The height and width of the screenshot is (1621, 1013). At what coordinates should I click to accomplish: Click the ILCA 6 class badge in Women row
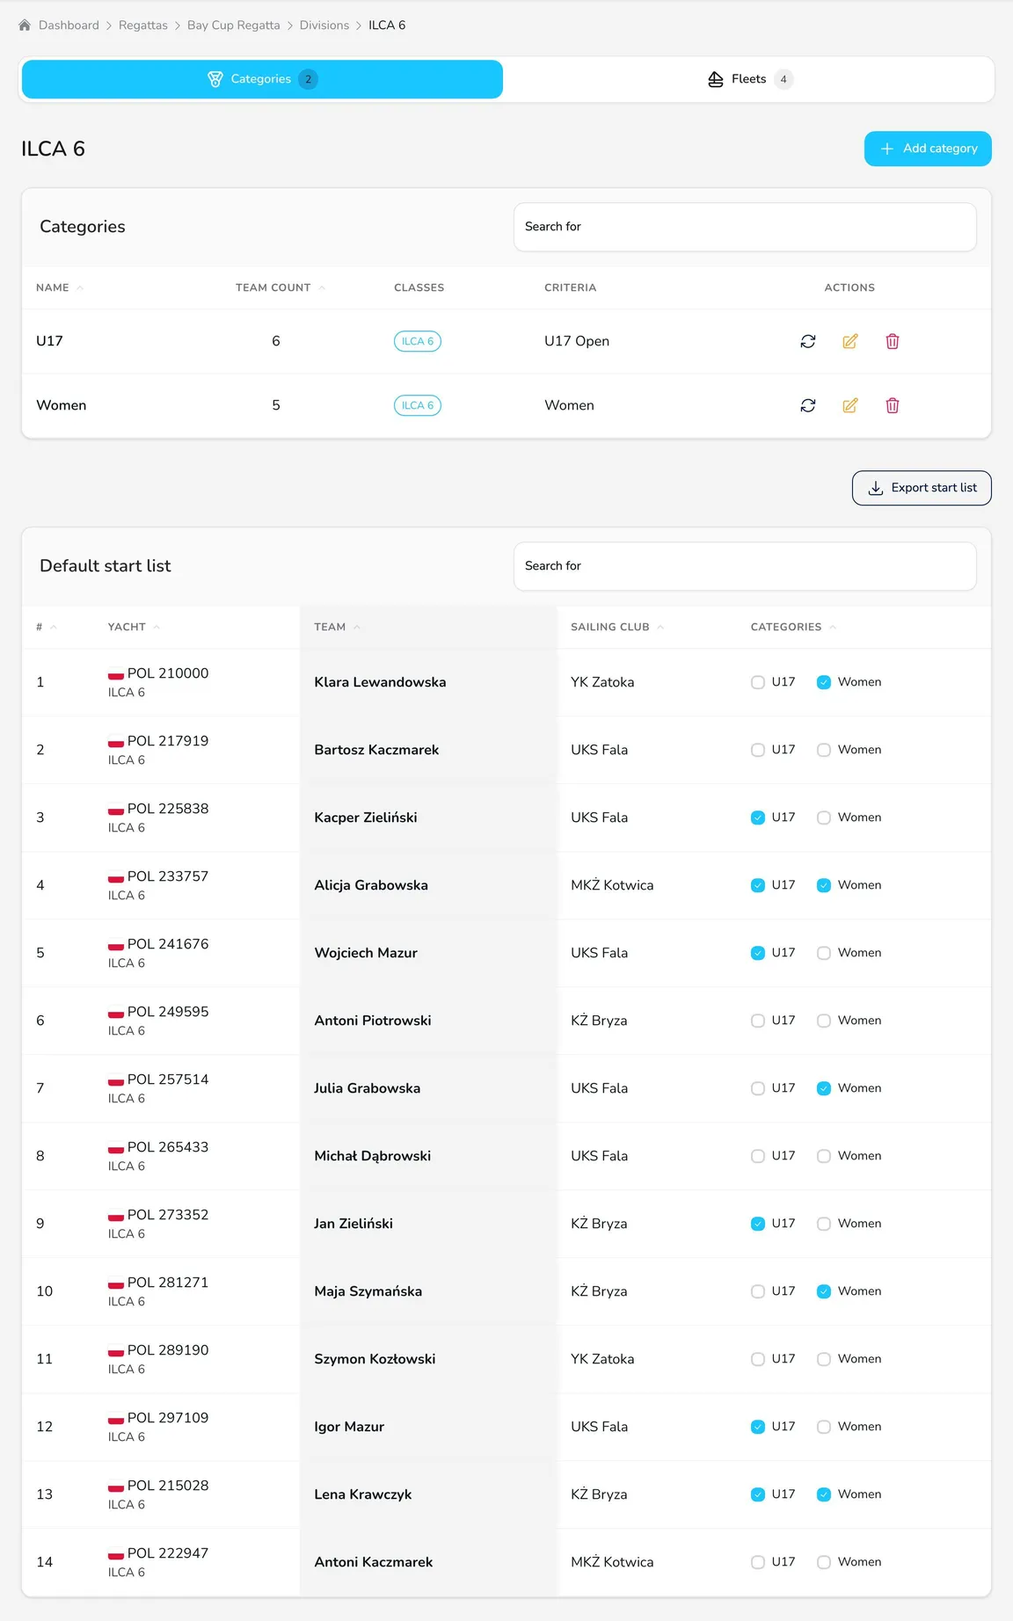418,405
